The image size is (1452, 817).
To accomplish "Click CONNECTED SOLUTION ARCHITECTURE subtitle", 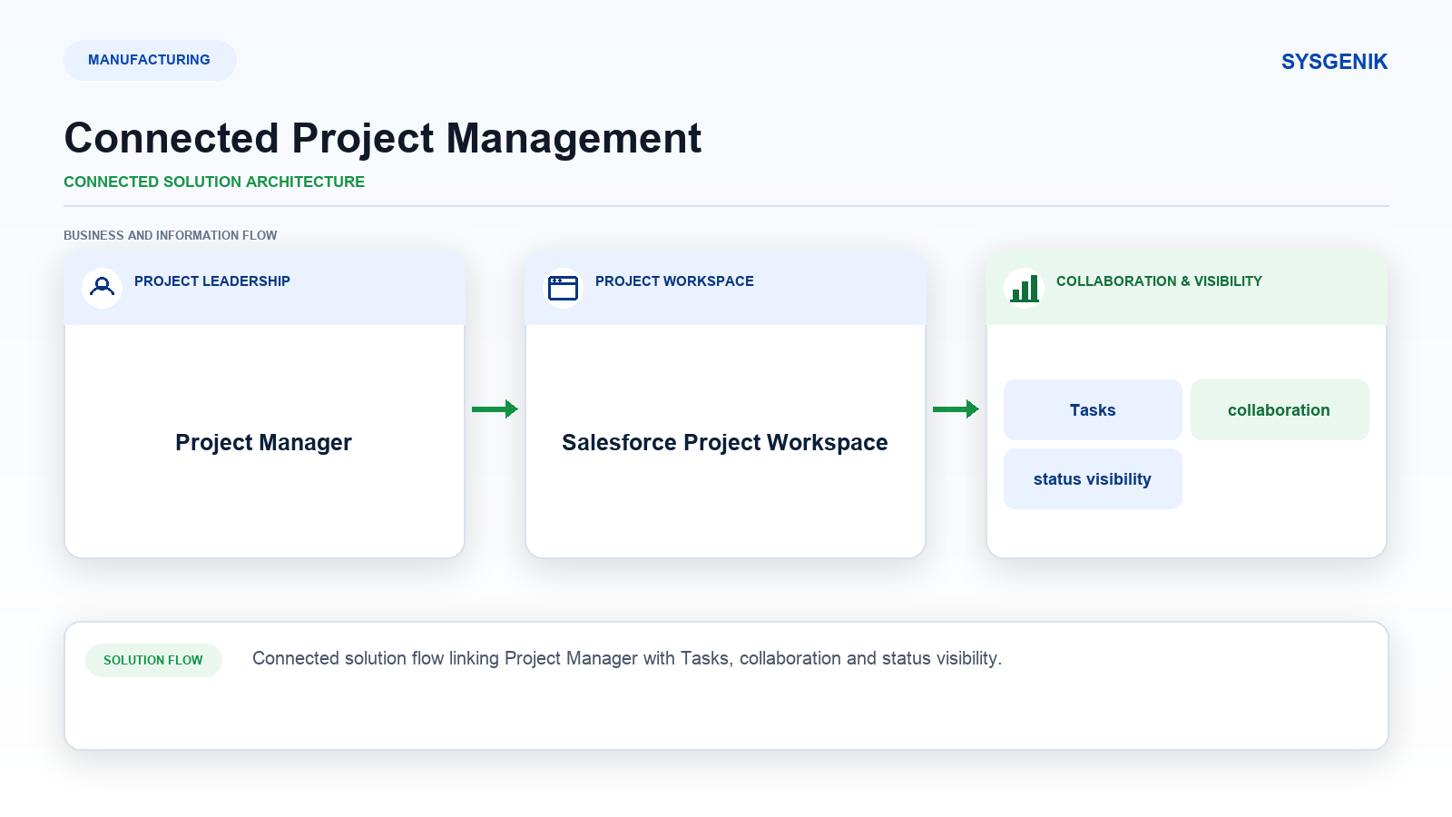I will click(x=214, y=182).
